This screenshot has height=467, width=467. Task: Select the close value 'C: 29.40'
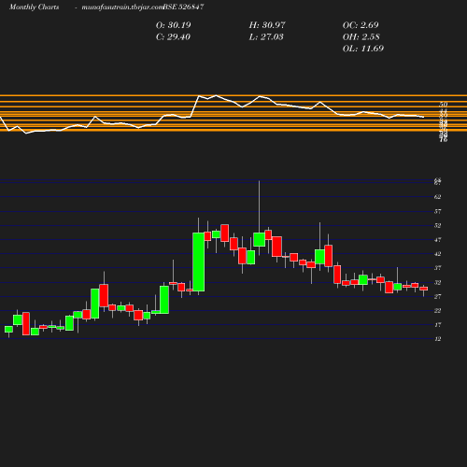[x=173, y=36]
